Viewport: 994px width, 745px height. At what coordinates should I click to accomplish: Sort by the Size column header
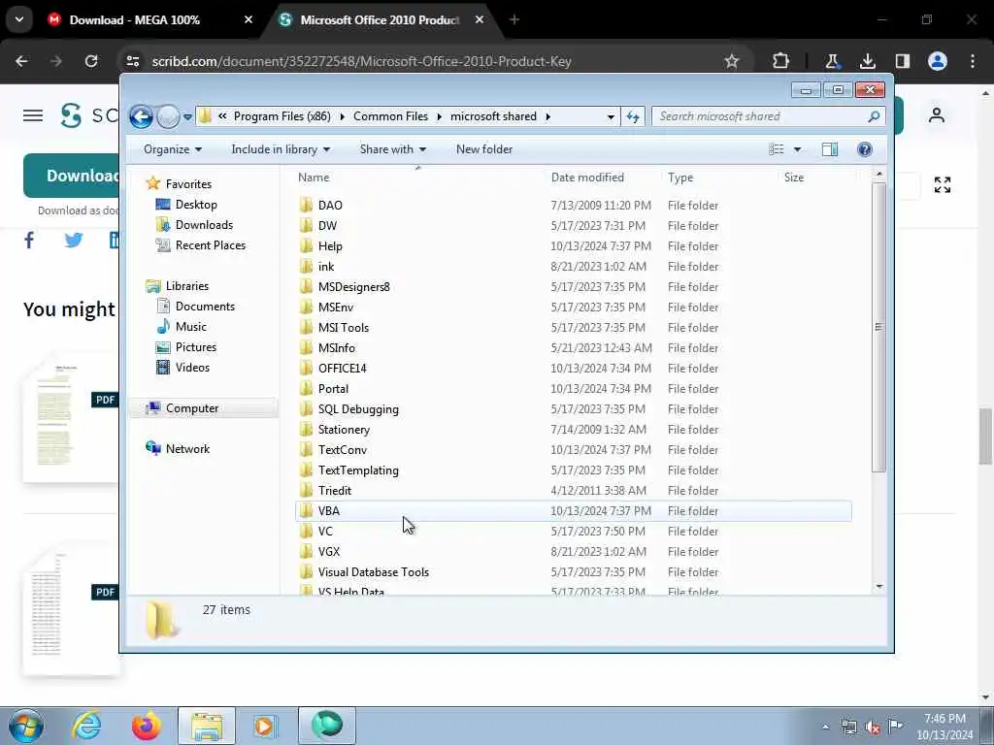[794, 178]
